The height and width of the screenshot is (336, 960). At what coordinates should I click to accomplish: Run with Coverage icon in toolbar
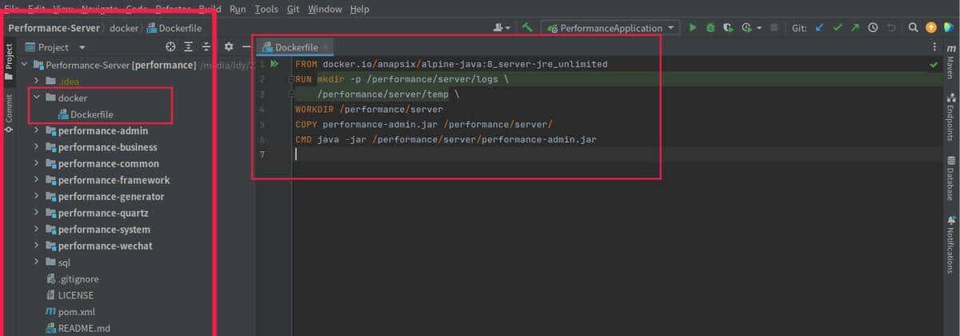728,27
